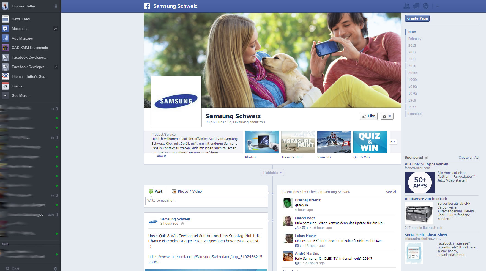Open the globe notifications icon

click(426, 6)
